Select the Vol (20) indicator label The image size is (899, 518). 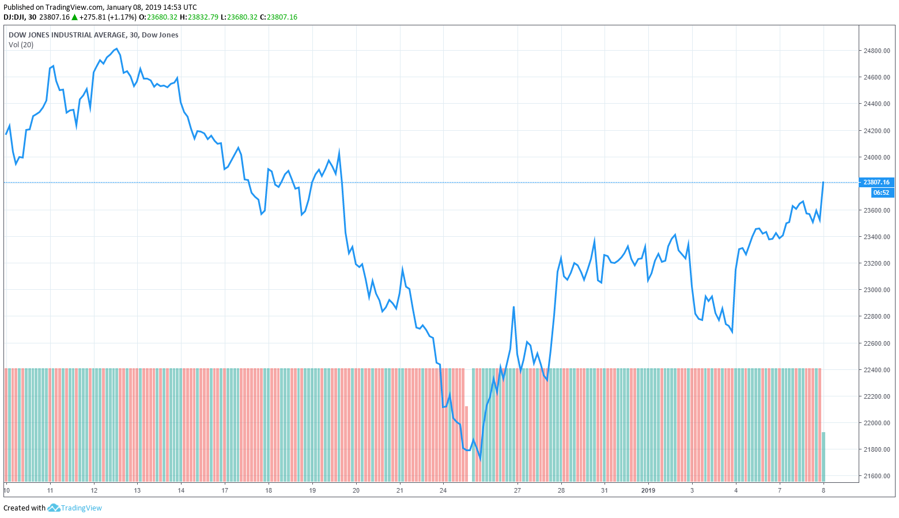point(21,45)
